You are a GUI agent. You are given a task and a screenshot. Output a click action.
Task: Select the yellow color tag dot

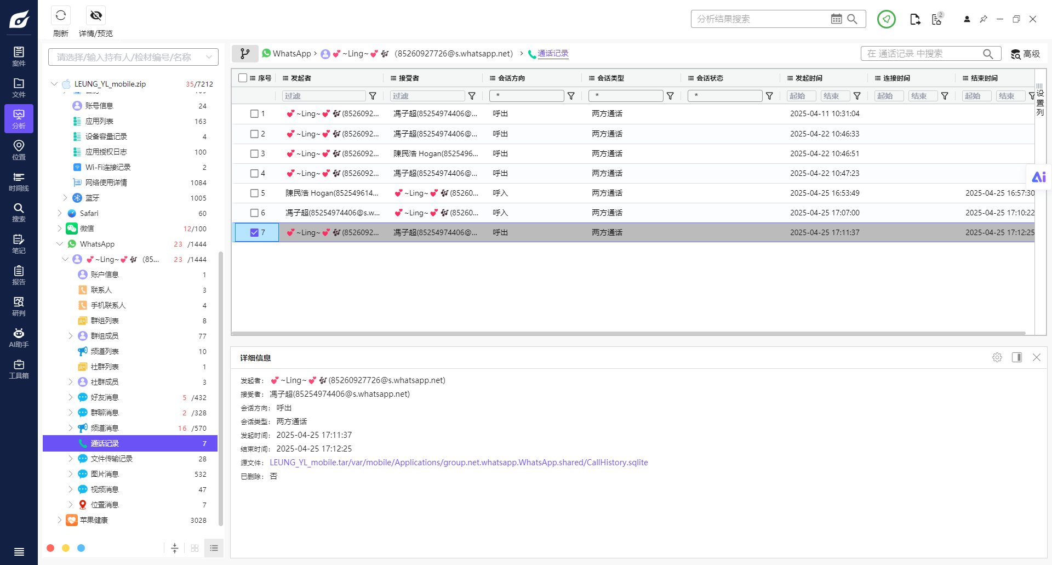pyautogui.click(x=66, y=548)
